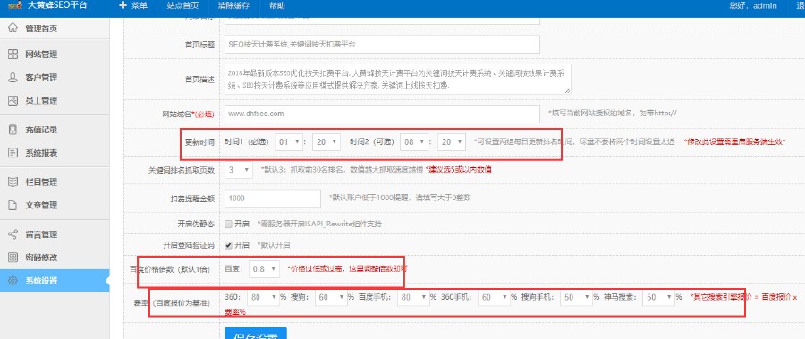Open the 360手机 rate dropdown

point(494,297)
